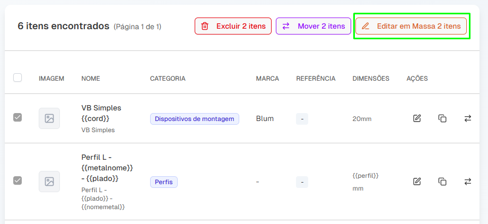Click the NOME column header
488x224 pixels.
point(91,79)
